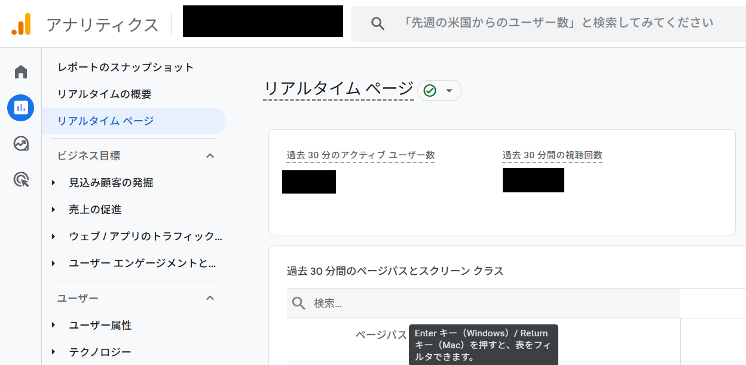Click the table search magnifier icon

pyautogui.click(x=299, y=303)
